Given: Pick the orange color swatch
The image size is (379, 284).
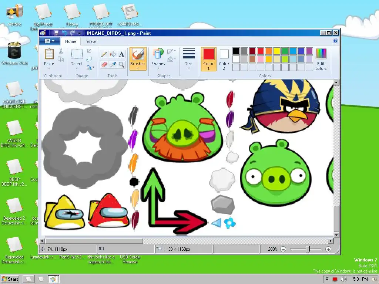Looking at the screenshot, I should click(x=269, y=51).
